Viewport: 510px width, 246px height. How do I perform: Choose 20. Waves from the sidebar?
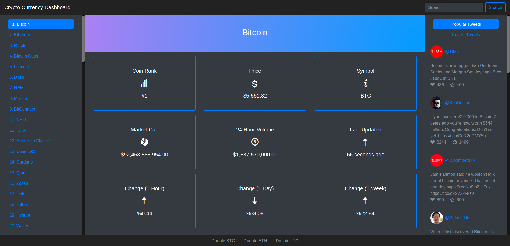pos(19,226)
